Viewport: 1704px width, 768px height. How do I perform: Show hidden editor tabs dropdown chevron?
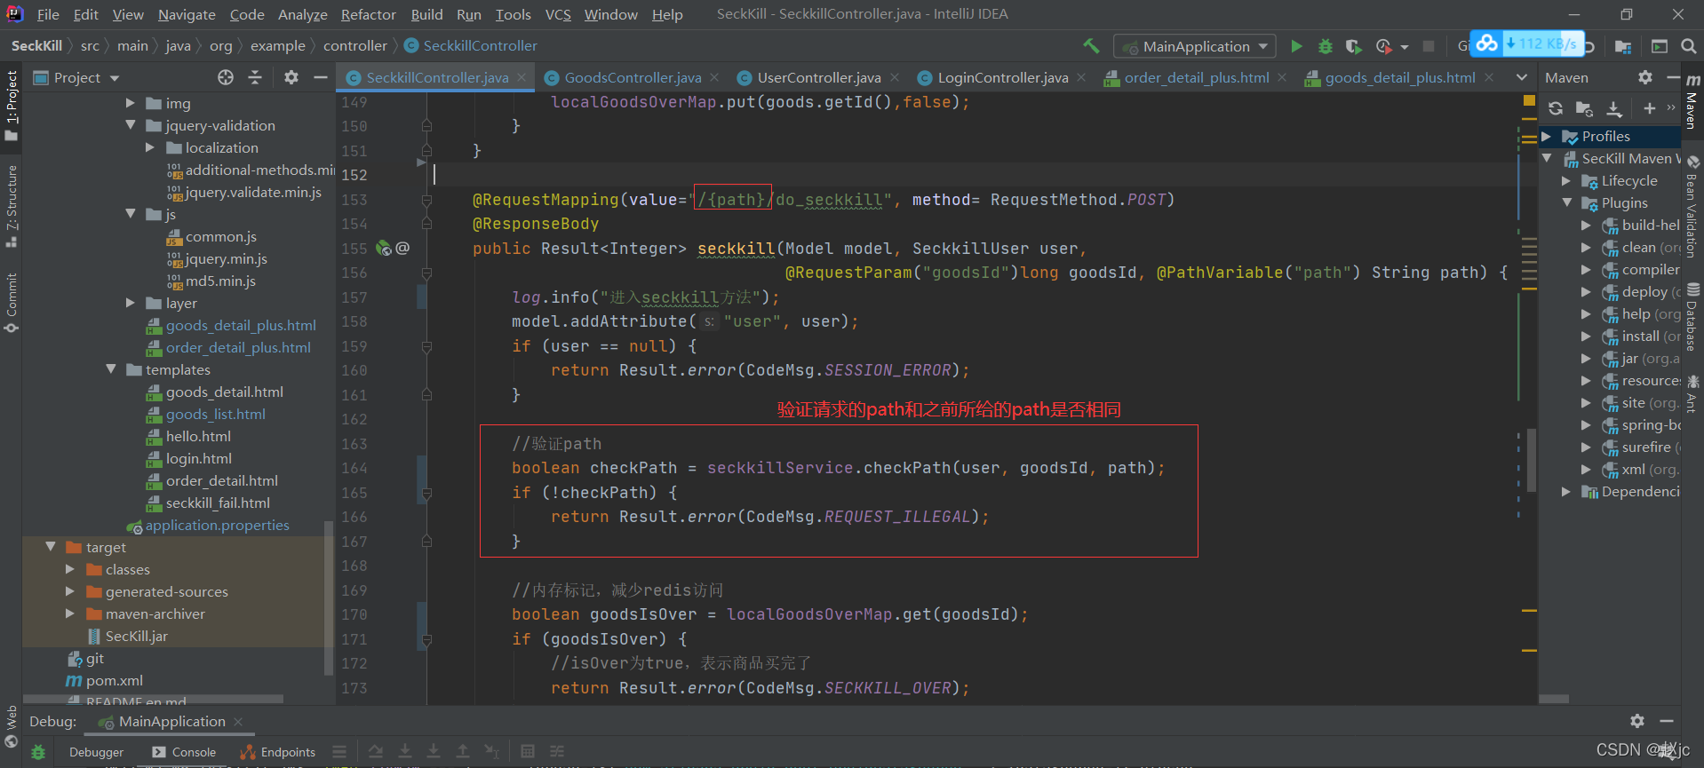tap(1522, 77)
